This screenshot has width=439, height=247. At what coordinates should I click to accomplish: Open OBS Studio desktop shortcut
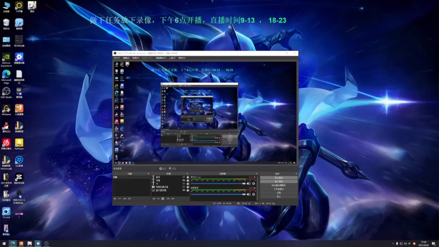6,93
